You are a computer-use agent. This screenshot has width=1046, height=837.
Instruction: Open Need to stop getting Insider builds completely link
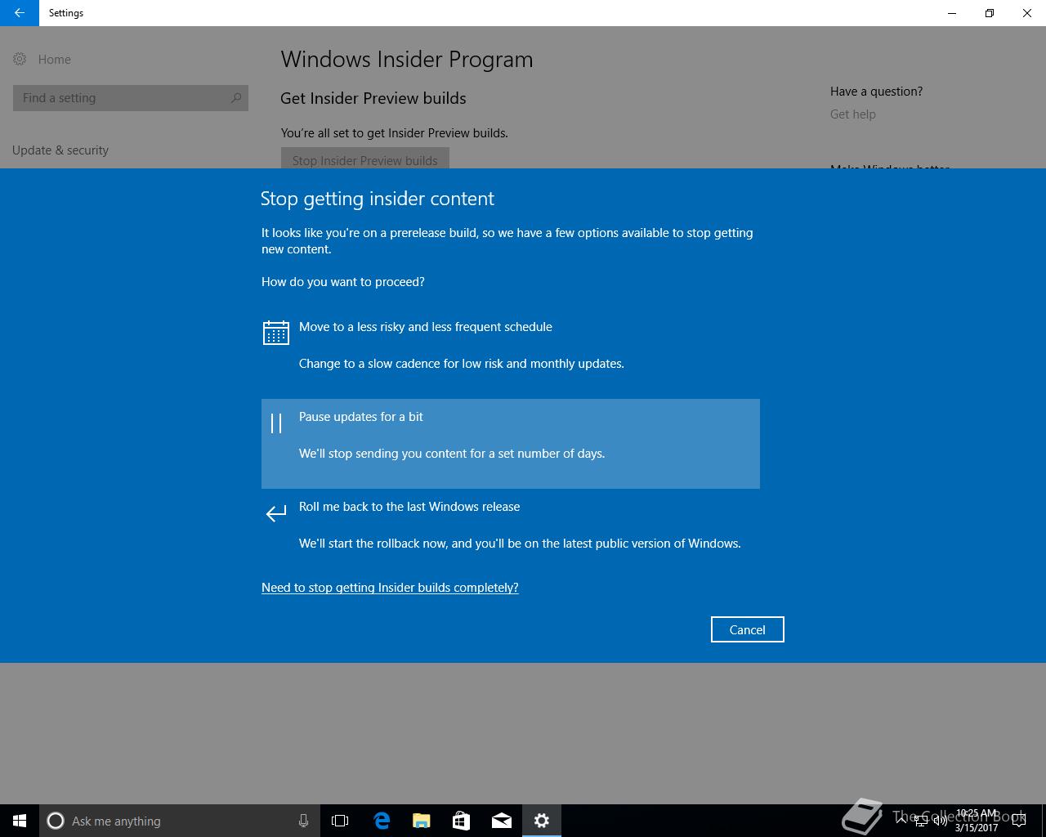tap(390, 587)
